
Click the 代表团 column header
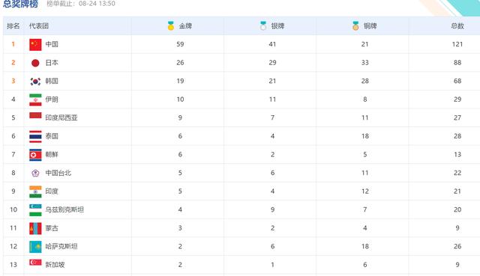point(39,26)
